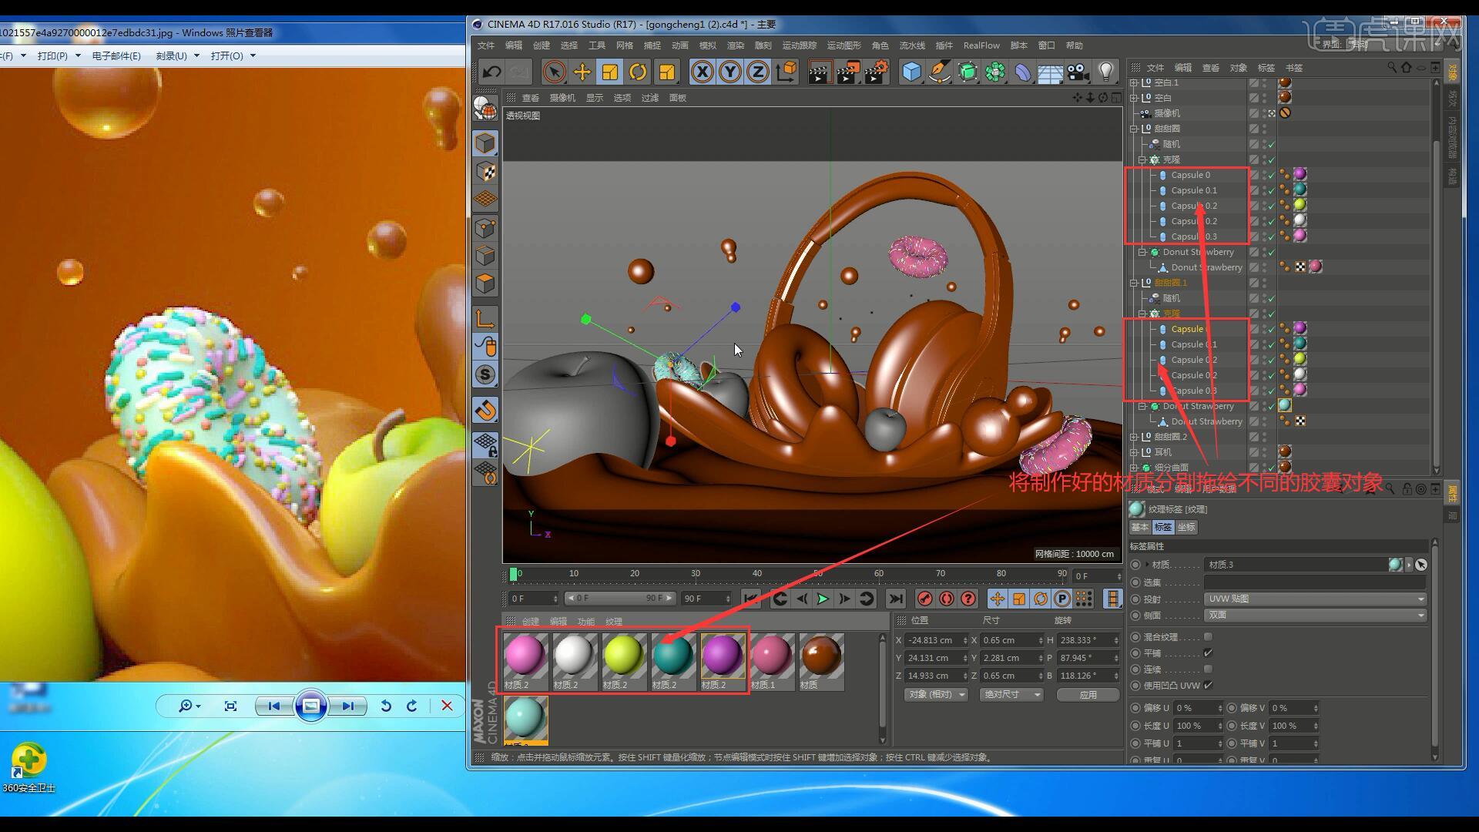The width and height of the screenshot is (1479, 832).
Task: Delete the image in photo viewer
Action: click(x=447, y=706)
